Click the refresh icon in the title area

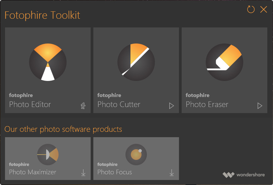pos(251,10)
